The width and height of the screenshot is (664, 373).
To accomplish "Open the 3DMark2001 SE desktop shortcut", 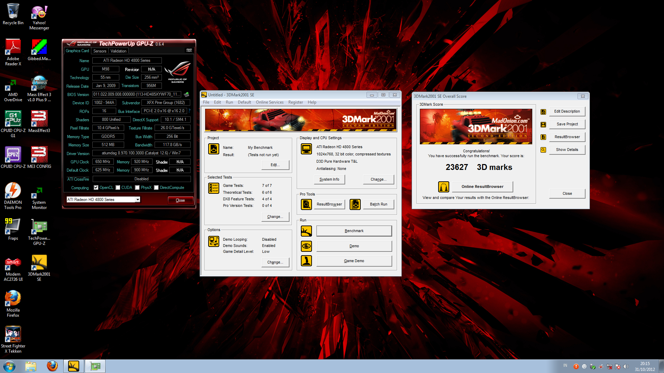I will pos(39,268).
